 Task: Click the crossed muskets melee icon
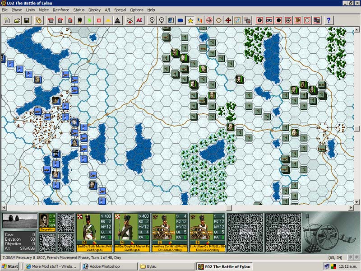click(x=130, y=20)
